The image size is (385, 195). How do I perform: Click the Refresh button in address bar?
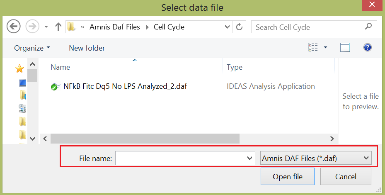click(239, 27)
